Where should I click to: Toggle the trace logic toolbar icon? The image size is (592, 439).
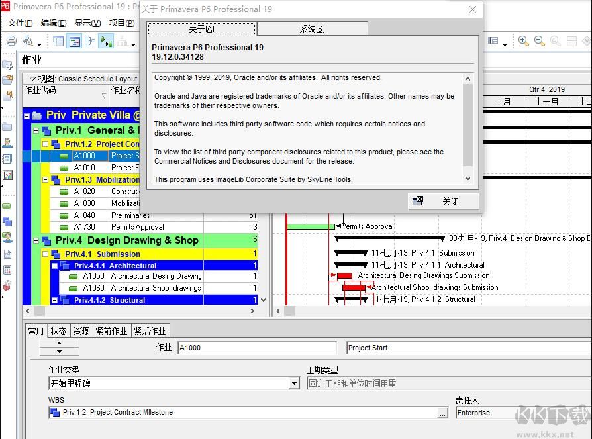point(106,41)
